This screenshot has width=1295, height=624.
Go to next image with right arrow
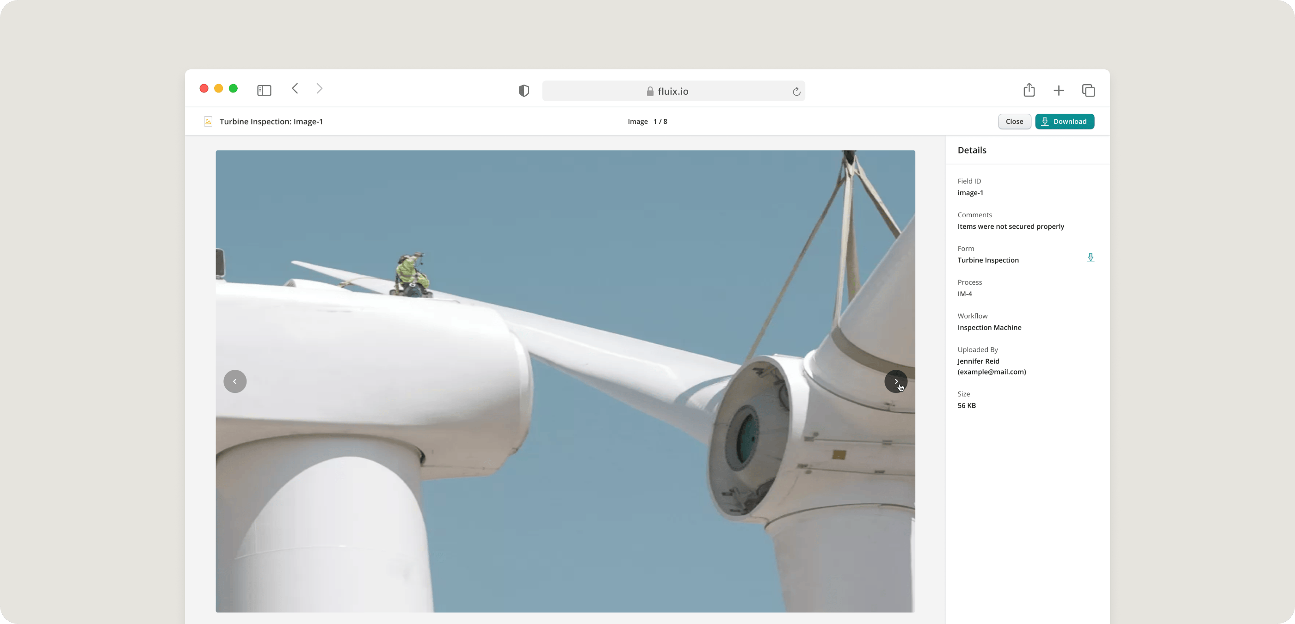[x=895, y=381]
